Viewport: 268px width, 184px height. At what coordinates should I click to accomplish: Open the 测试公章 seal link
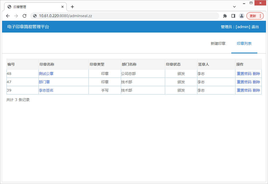pyautogui.click(x=46, y=74)
